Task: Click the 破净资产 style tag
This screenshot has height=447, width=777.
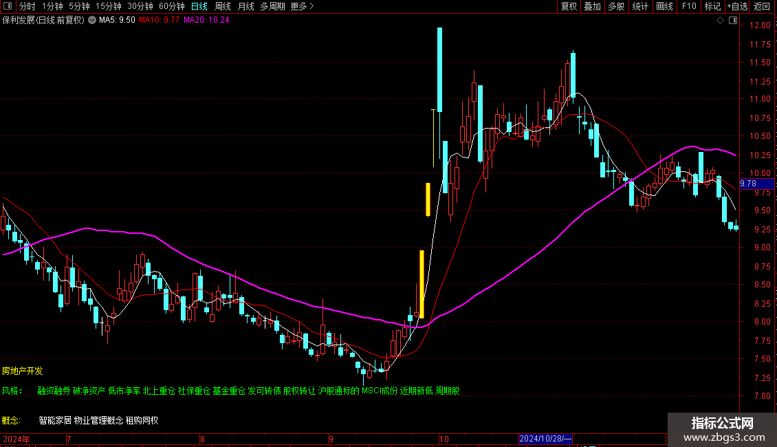Action: click(x=89, y=391)
